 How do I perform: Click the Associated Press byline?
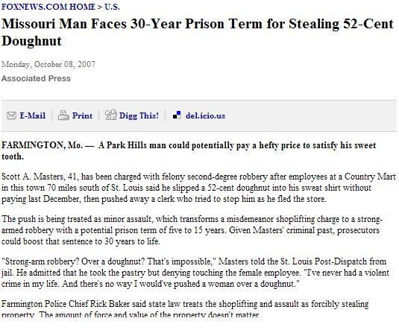point(36,78)
